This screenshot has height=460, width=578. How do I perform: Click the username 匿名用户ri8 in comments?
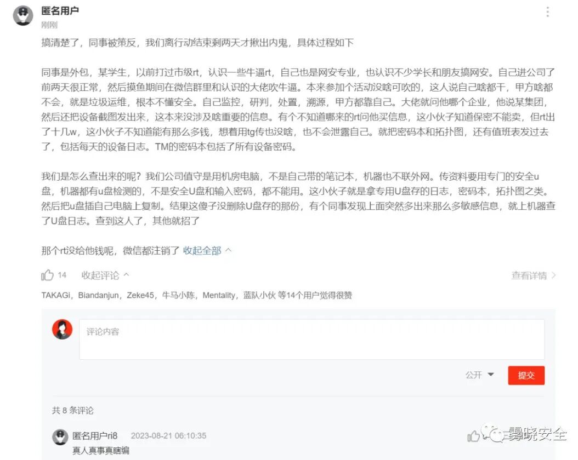tap(95, 436)
